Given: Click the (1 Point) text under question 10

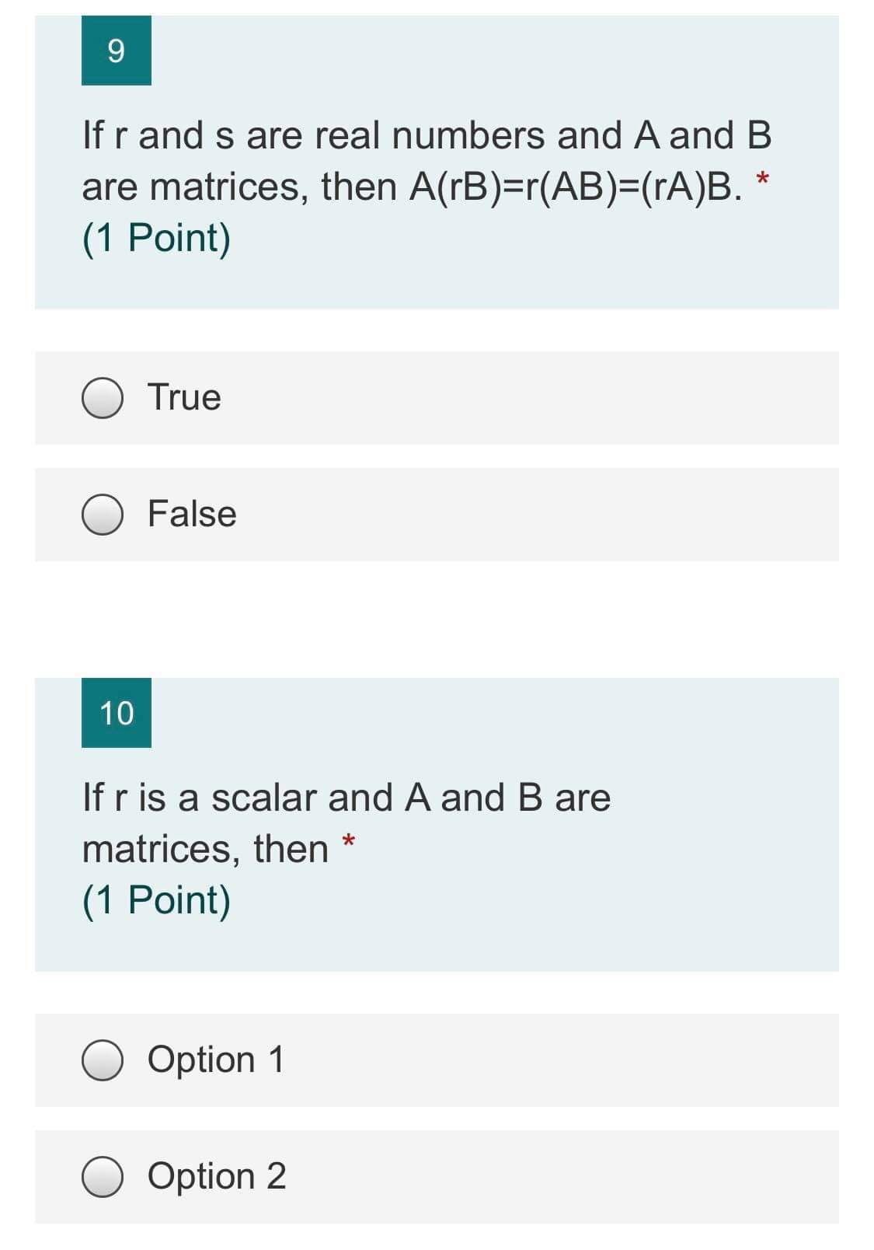Looking at the screenshot, I should pyautogui.click(x=155, y=898).
